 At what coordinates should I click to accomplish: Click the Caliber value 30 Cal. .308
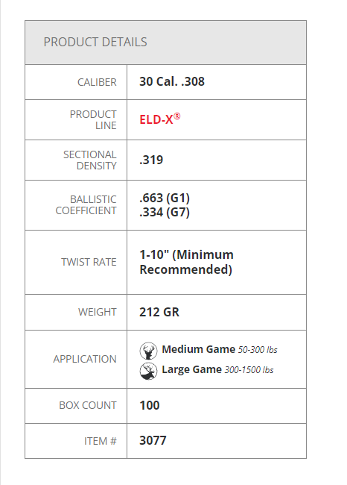click(x=172, y=81)
